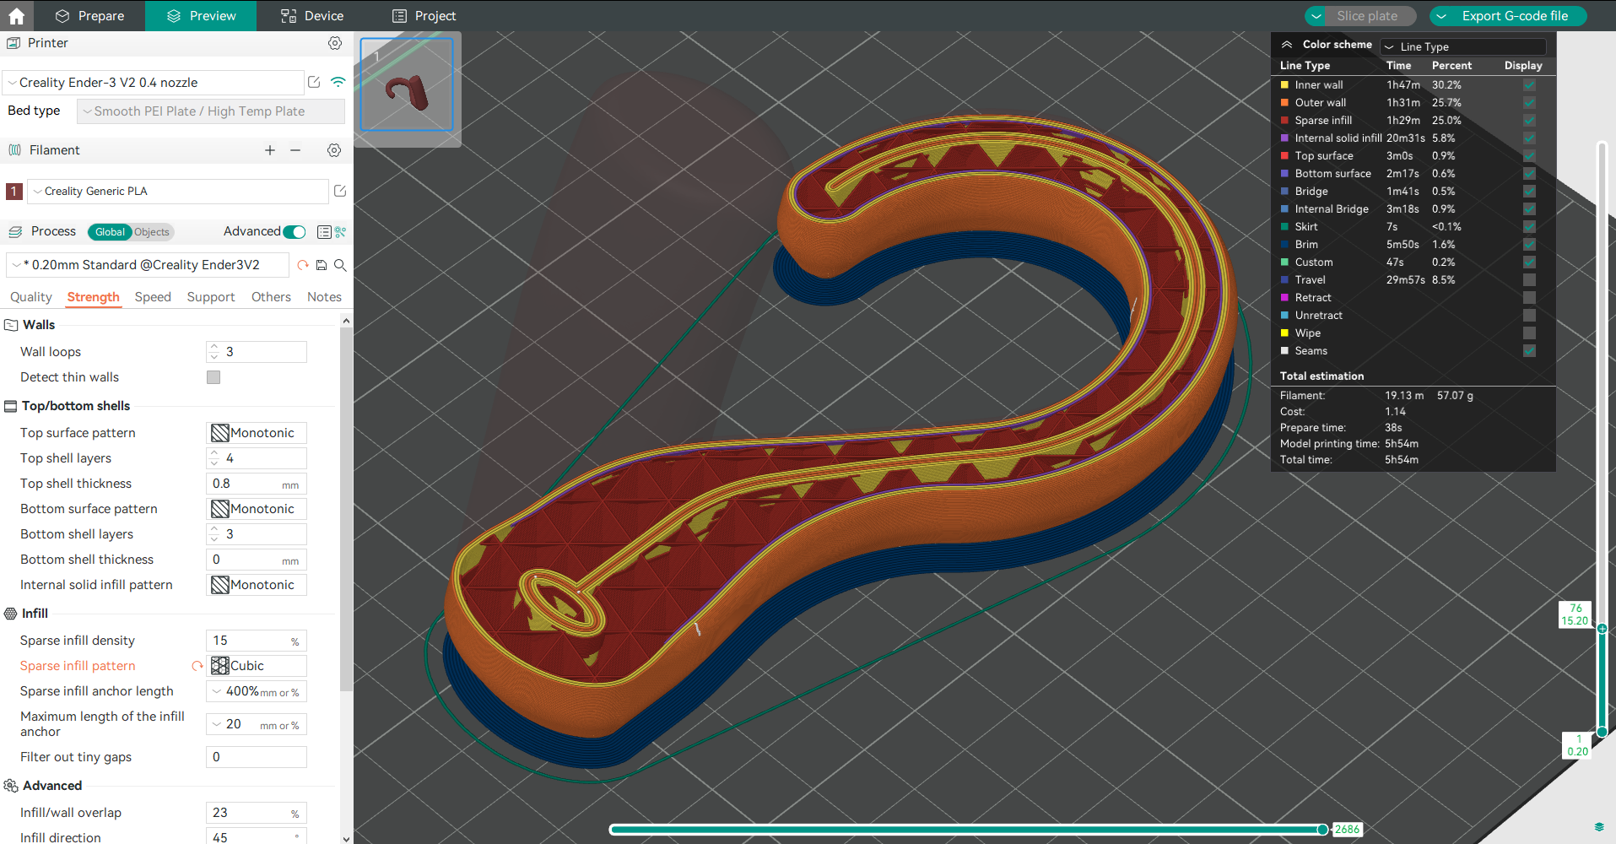This screenshot has width=1616, height=844.
Task: Edit the Creality Generic PLA filament preset
Action: click(x=340, y=191)
